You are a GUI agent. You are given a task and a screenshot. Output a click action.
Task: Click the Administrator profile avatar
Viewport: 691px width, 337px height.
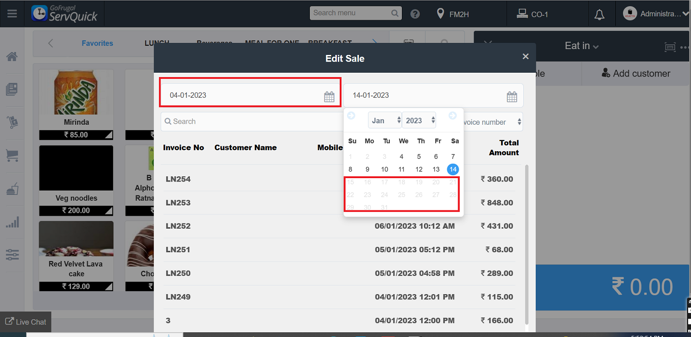[x=630, y=13]
